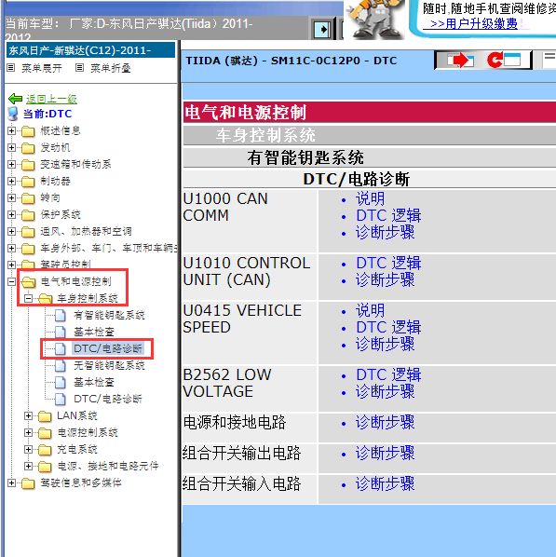Click the B2562 LOW VOLTAGE cell

point(250,389)
